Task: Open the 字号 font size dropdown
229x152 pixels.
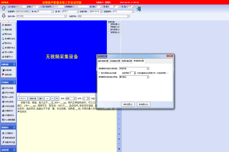Action: pos(88,98)
